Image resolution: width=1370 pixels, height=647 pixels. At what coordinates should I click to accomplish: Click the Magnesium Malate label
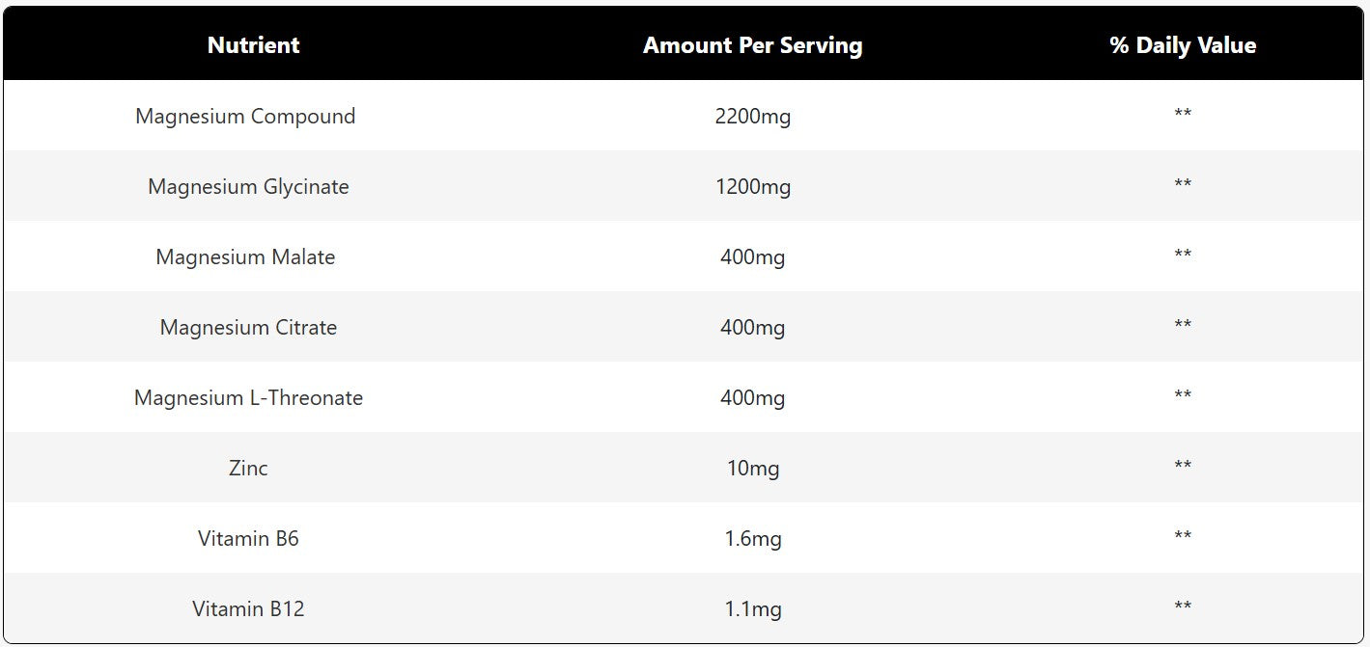click(245, 257)
